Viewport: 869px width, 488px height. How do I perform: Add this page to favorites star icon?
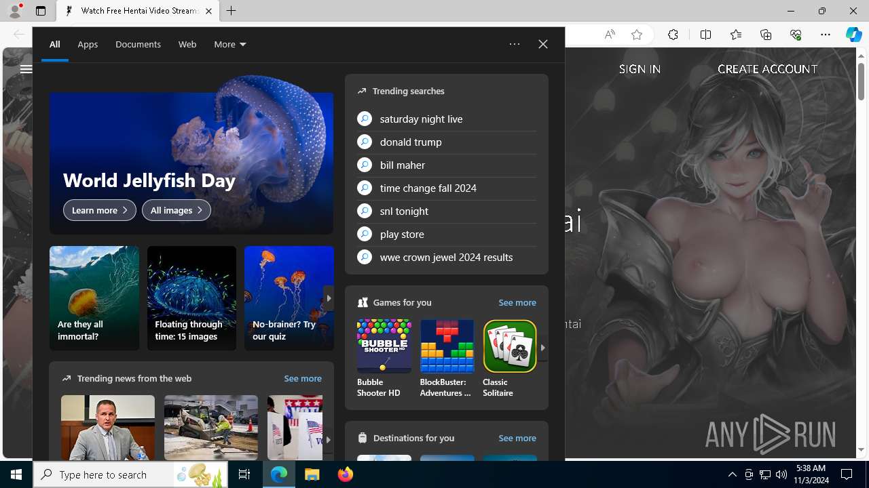637,35
